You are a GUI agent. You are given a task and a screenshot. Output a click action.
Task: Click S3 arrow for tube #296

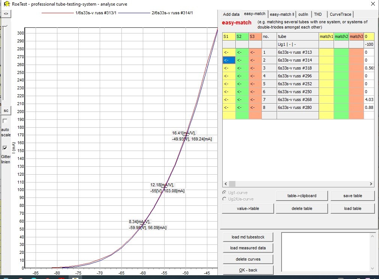coord(255,76)
